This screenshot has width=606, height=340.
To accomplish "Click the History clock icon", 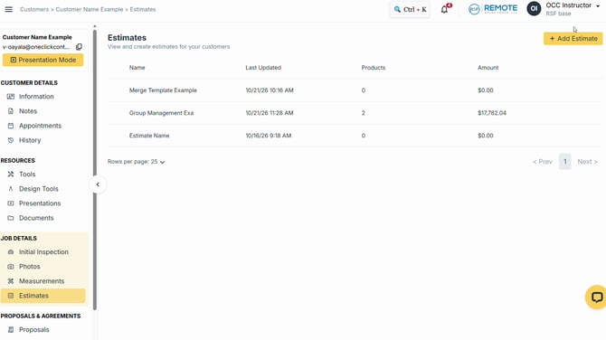I will pyautogui.click(x=11, y=140).
